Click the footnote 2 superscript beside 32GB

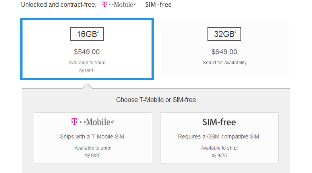(235, 32)
